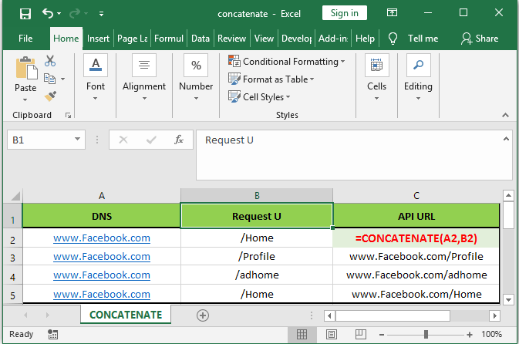The width and height of the screenshot is (519, 344).
Task: Open www.Facebook.com link in row 2
Action: point(102,238)
